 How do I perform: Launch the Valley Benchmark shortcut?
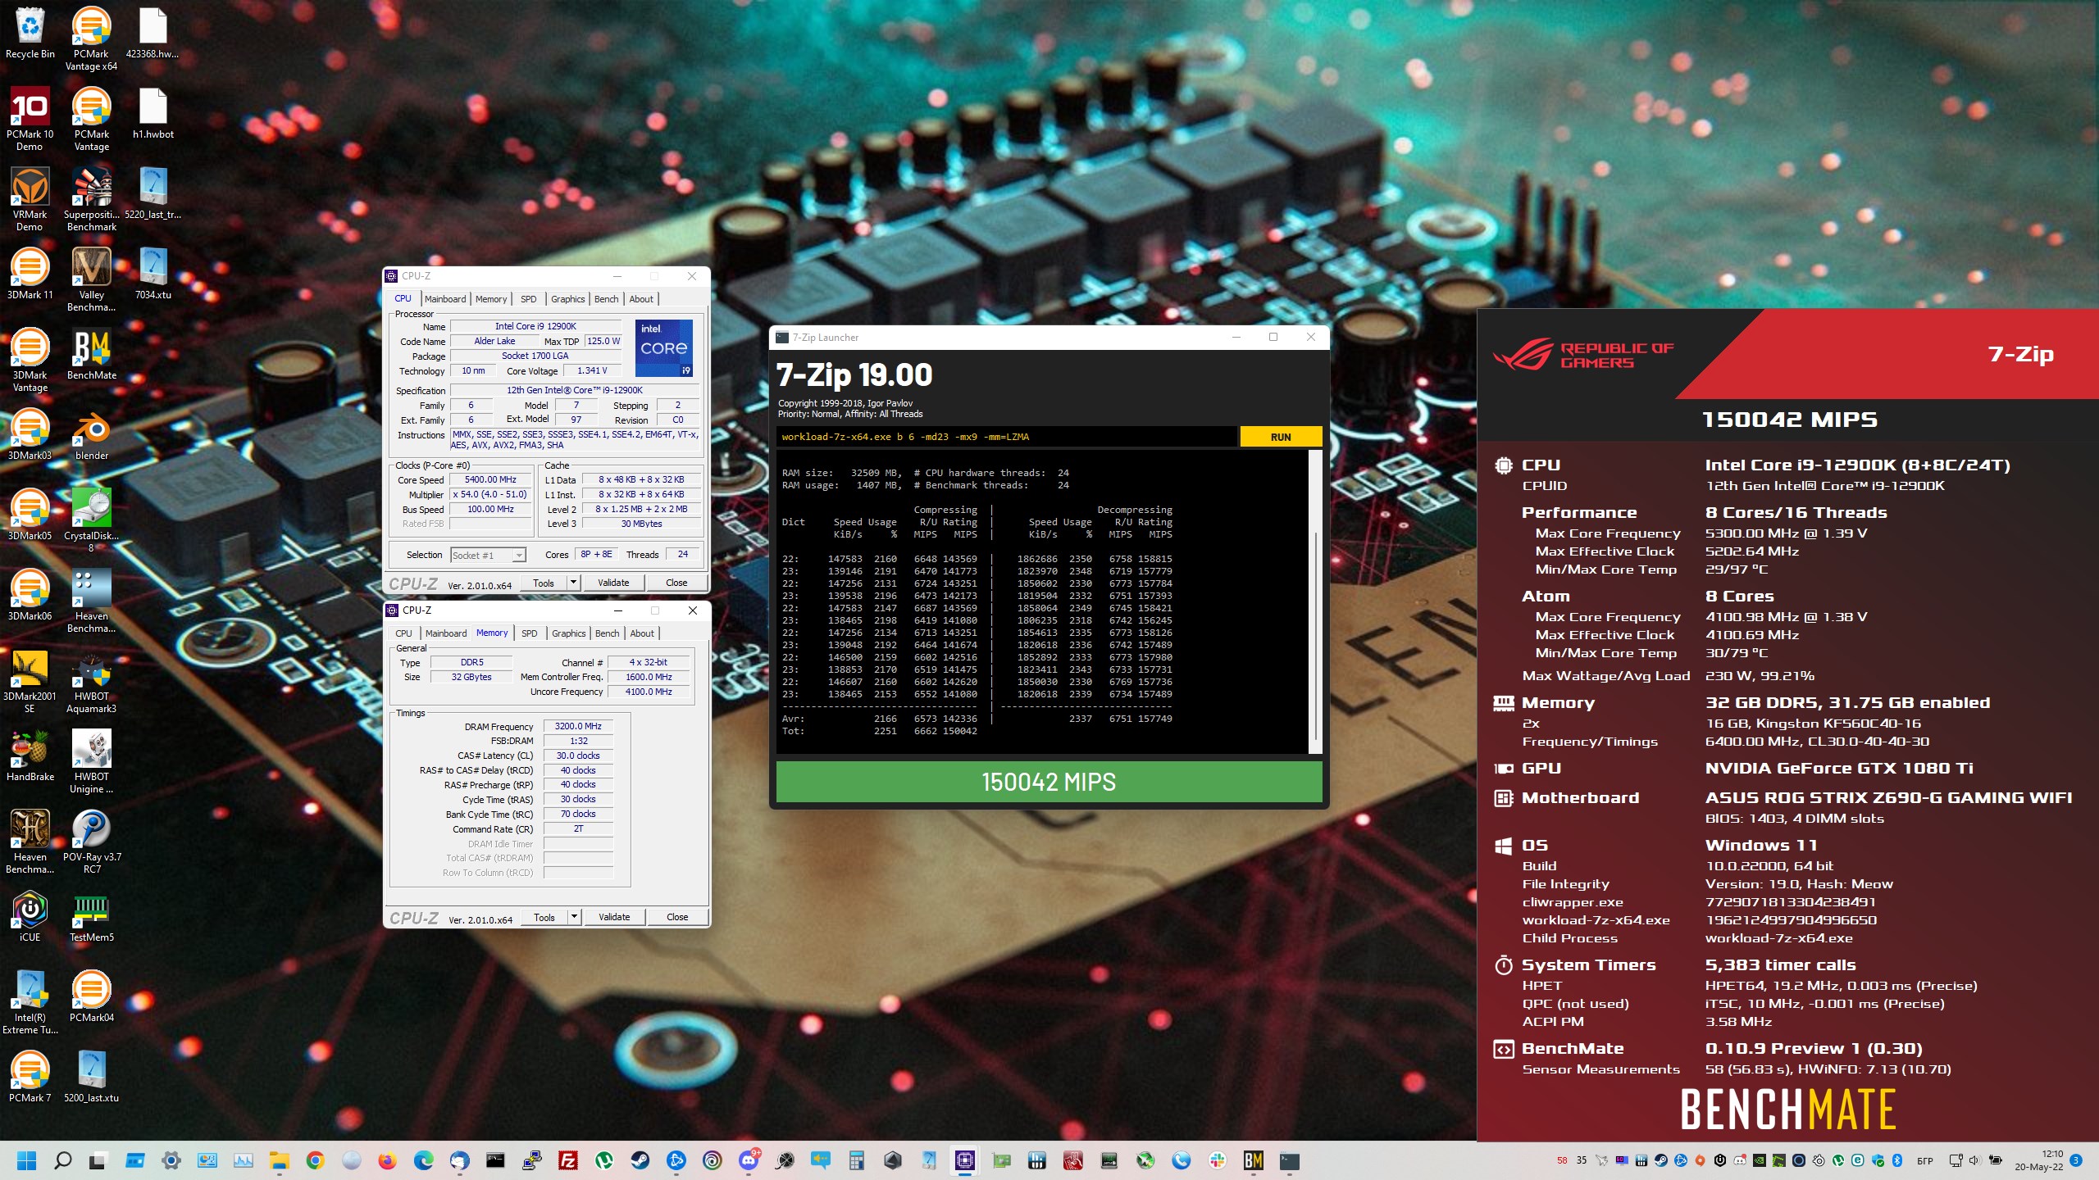(x=91, y=279)
